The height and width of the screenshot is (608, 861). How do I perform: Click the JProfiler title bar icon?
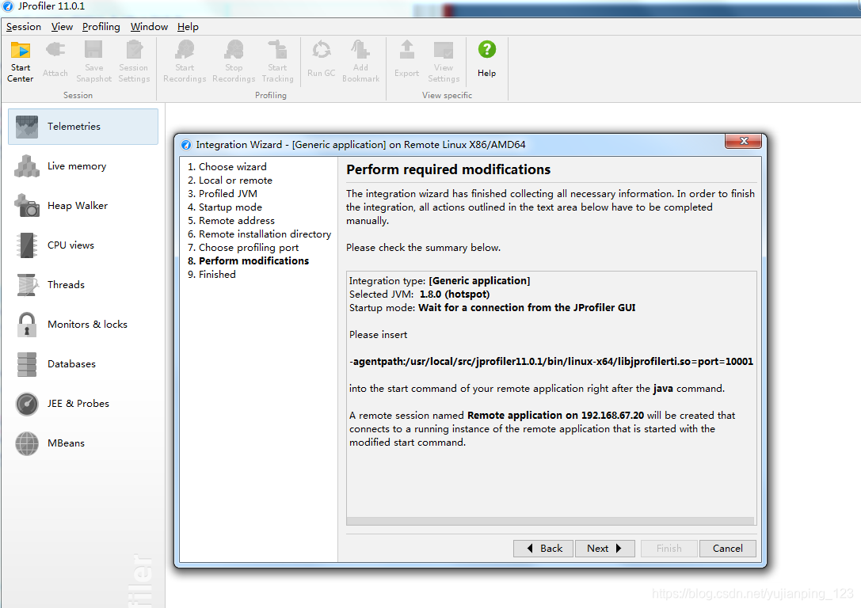tap(8, 6)
